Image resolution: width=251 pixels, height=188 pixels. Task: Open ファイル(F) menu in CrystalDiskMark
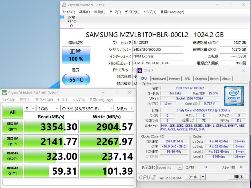[9, 100]
